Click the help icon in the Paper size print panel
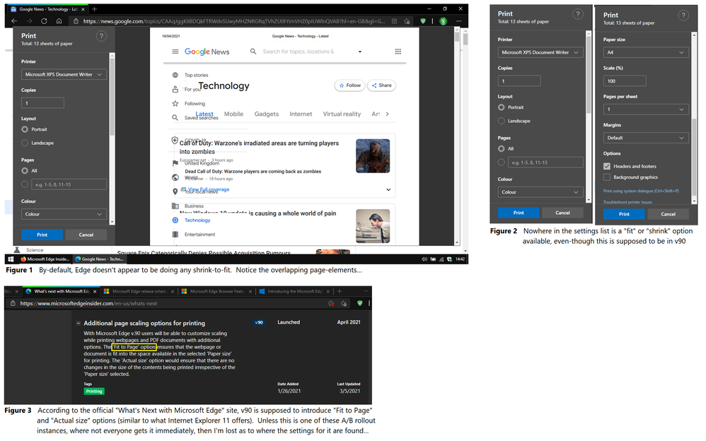The width and height of the screenshot is (706, 441). [683, 16]
